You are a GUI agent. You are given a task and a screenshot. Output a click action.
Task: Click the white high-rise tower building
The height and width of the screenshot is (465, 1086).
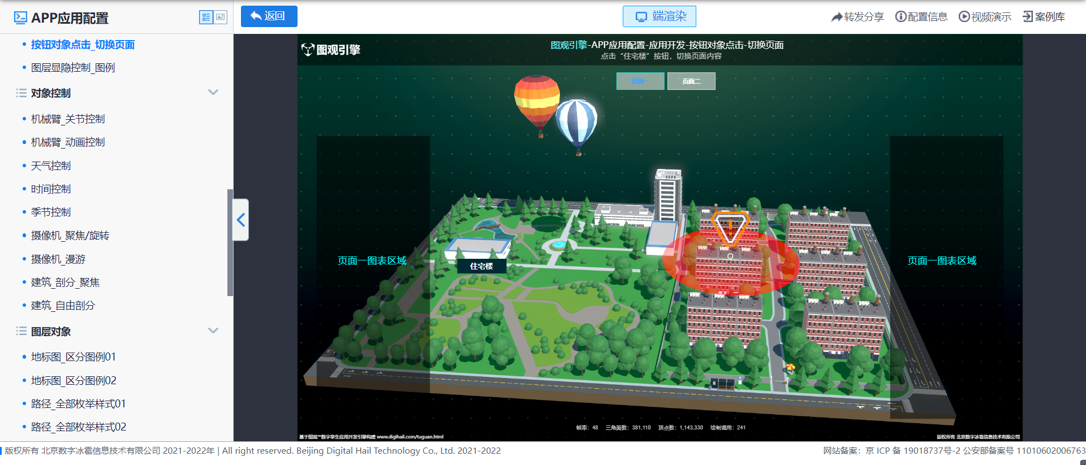[x=668, y=195]
